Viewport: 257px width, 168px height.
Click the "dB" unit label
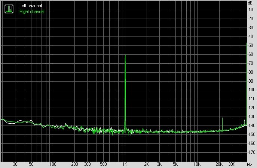click(x=250, y=3)
